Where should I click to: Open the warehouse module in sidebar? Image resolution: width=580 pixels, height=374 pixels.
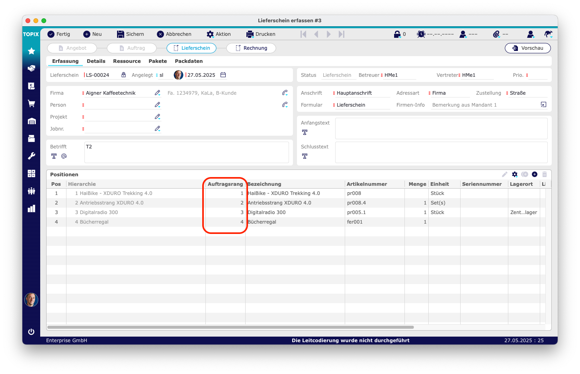pos(31,121)
